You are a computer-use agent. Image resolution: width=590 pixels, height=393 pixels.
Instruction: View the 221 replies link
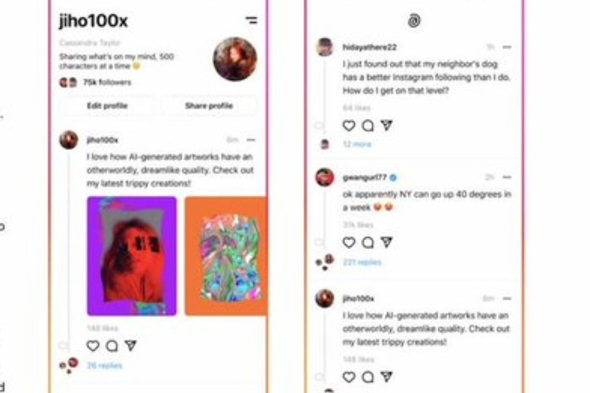(362, 262)
